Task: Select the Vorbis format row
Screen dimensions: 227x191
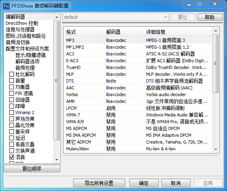Action: pos(137,95)
